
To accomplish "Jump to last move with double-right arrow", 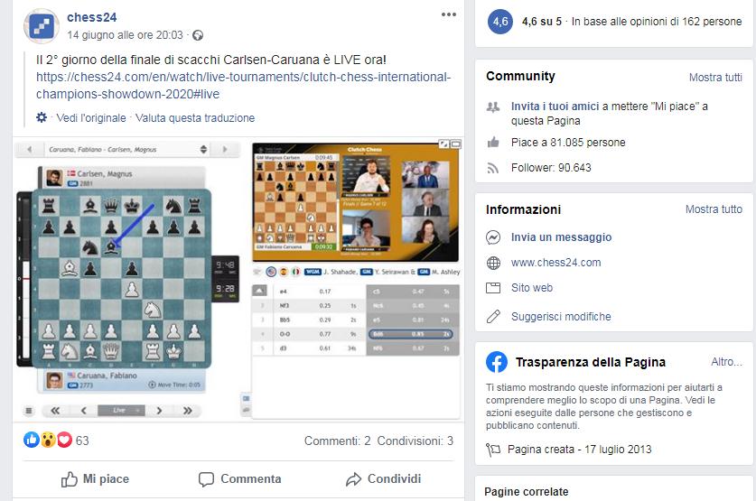I will point(188,411).
